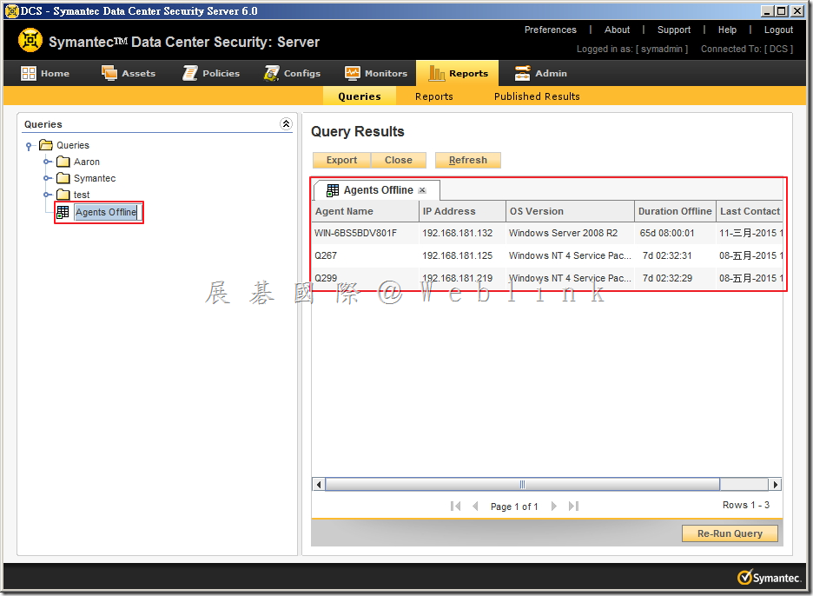Viewport: 813px width, 596px height.
Task: Click the Symantec logo in header
Action: (x=30, y=41)
